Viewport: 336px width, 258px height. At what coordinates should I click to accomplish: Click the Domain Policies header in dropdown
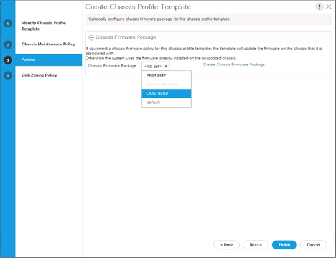tap(162, 84)
